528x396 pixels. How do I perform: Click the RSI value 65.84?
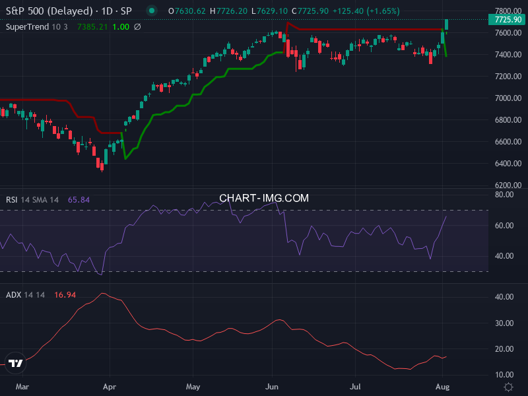click(79, 200)
